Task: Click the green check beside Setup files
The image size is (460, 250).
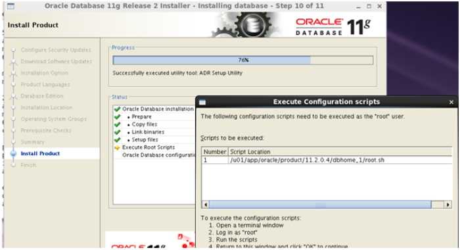Action: pos(118,139)
